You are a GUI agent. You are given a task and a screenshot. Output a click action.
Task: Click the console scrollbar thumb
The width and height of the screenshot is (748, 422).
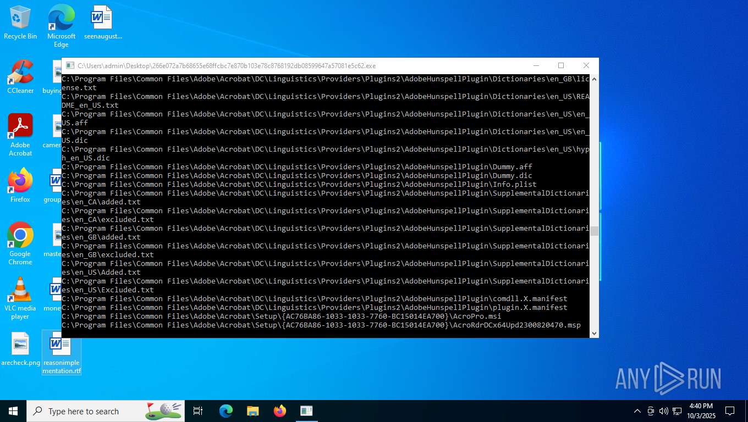pyautogui.click(x=594, y=231)
